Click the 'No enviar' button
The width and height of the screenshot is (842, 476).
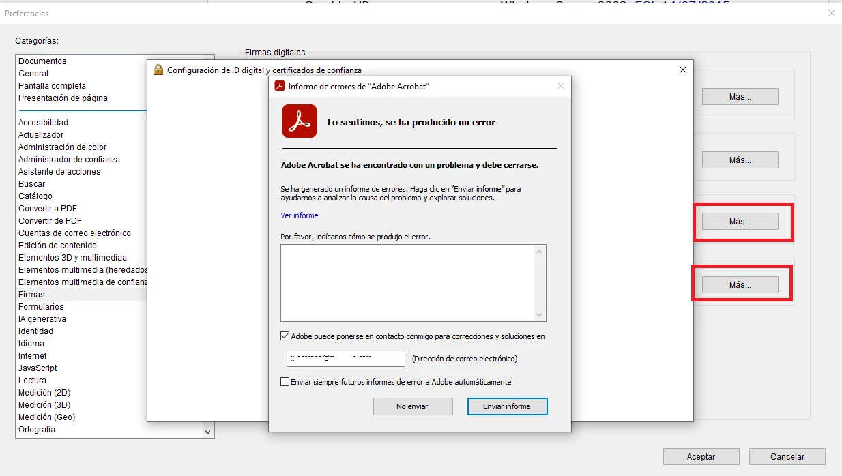413,406
